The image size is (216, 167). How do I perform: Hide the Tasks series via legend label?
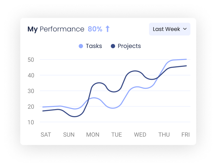pos(94,46)
